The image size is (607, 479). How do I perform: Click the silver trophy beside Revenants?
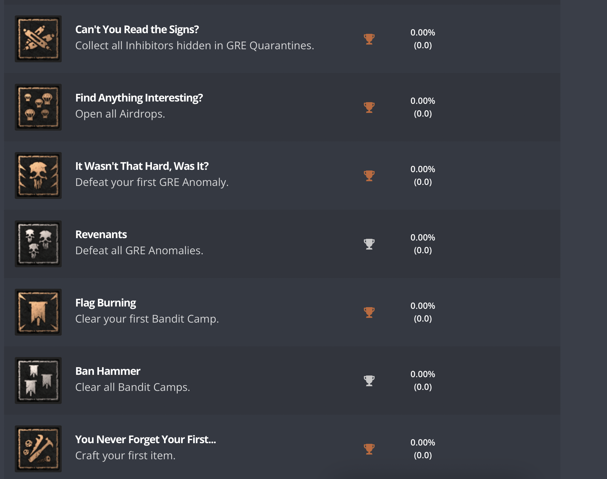[369, 244]
